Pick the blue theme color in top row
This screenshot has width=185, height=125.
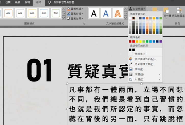[144, 18]
